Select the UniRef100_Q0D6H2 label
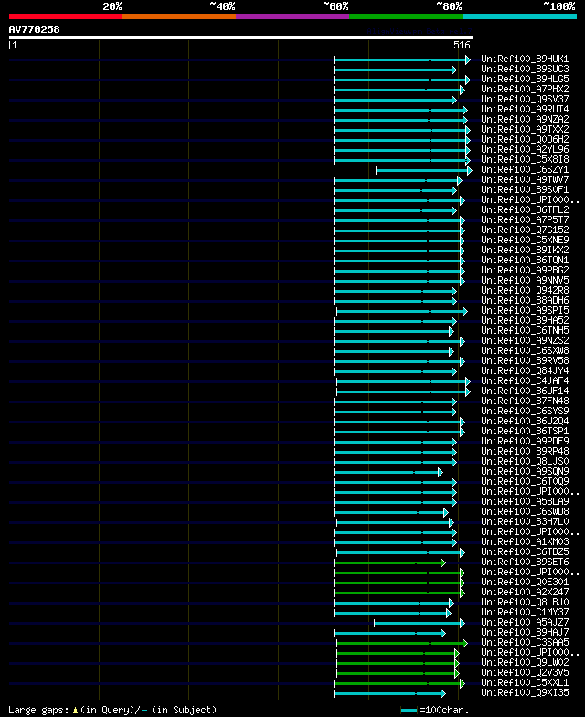Screen dimensions: 585x717 pyautogui.click(x=525, y=139)
